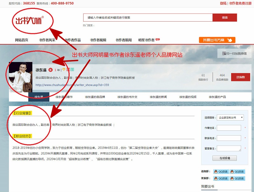Open the writer_show.asp profile URL link
Viewport: 254px width, 192px height.
pyautogui.click(x=72, y=85)
